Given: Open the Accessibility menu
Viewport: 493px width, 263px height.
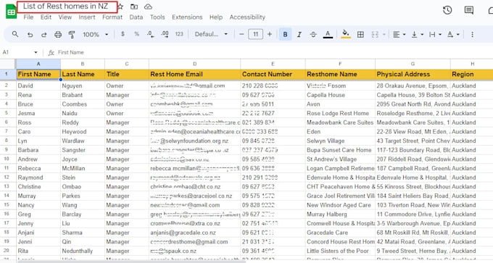Looking at the screenshot, I should [247, 17].
